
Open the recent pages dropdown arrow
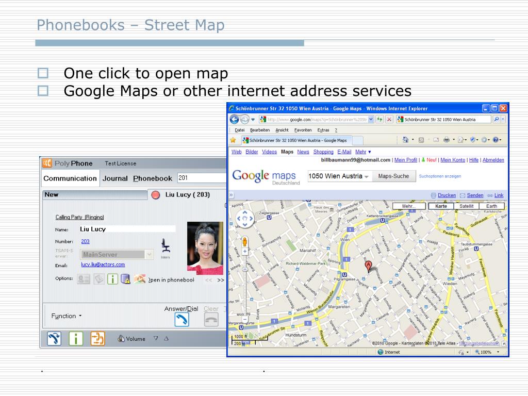pos(253,119)
